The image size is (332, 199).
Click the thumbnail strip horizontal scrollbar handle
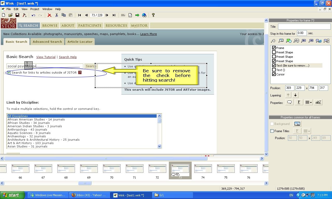(85, 183)
